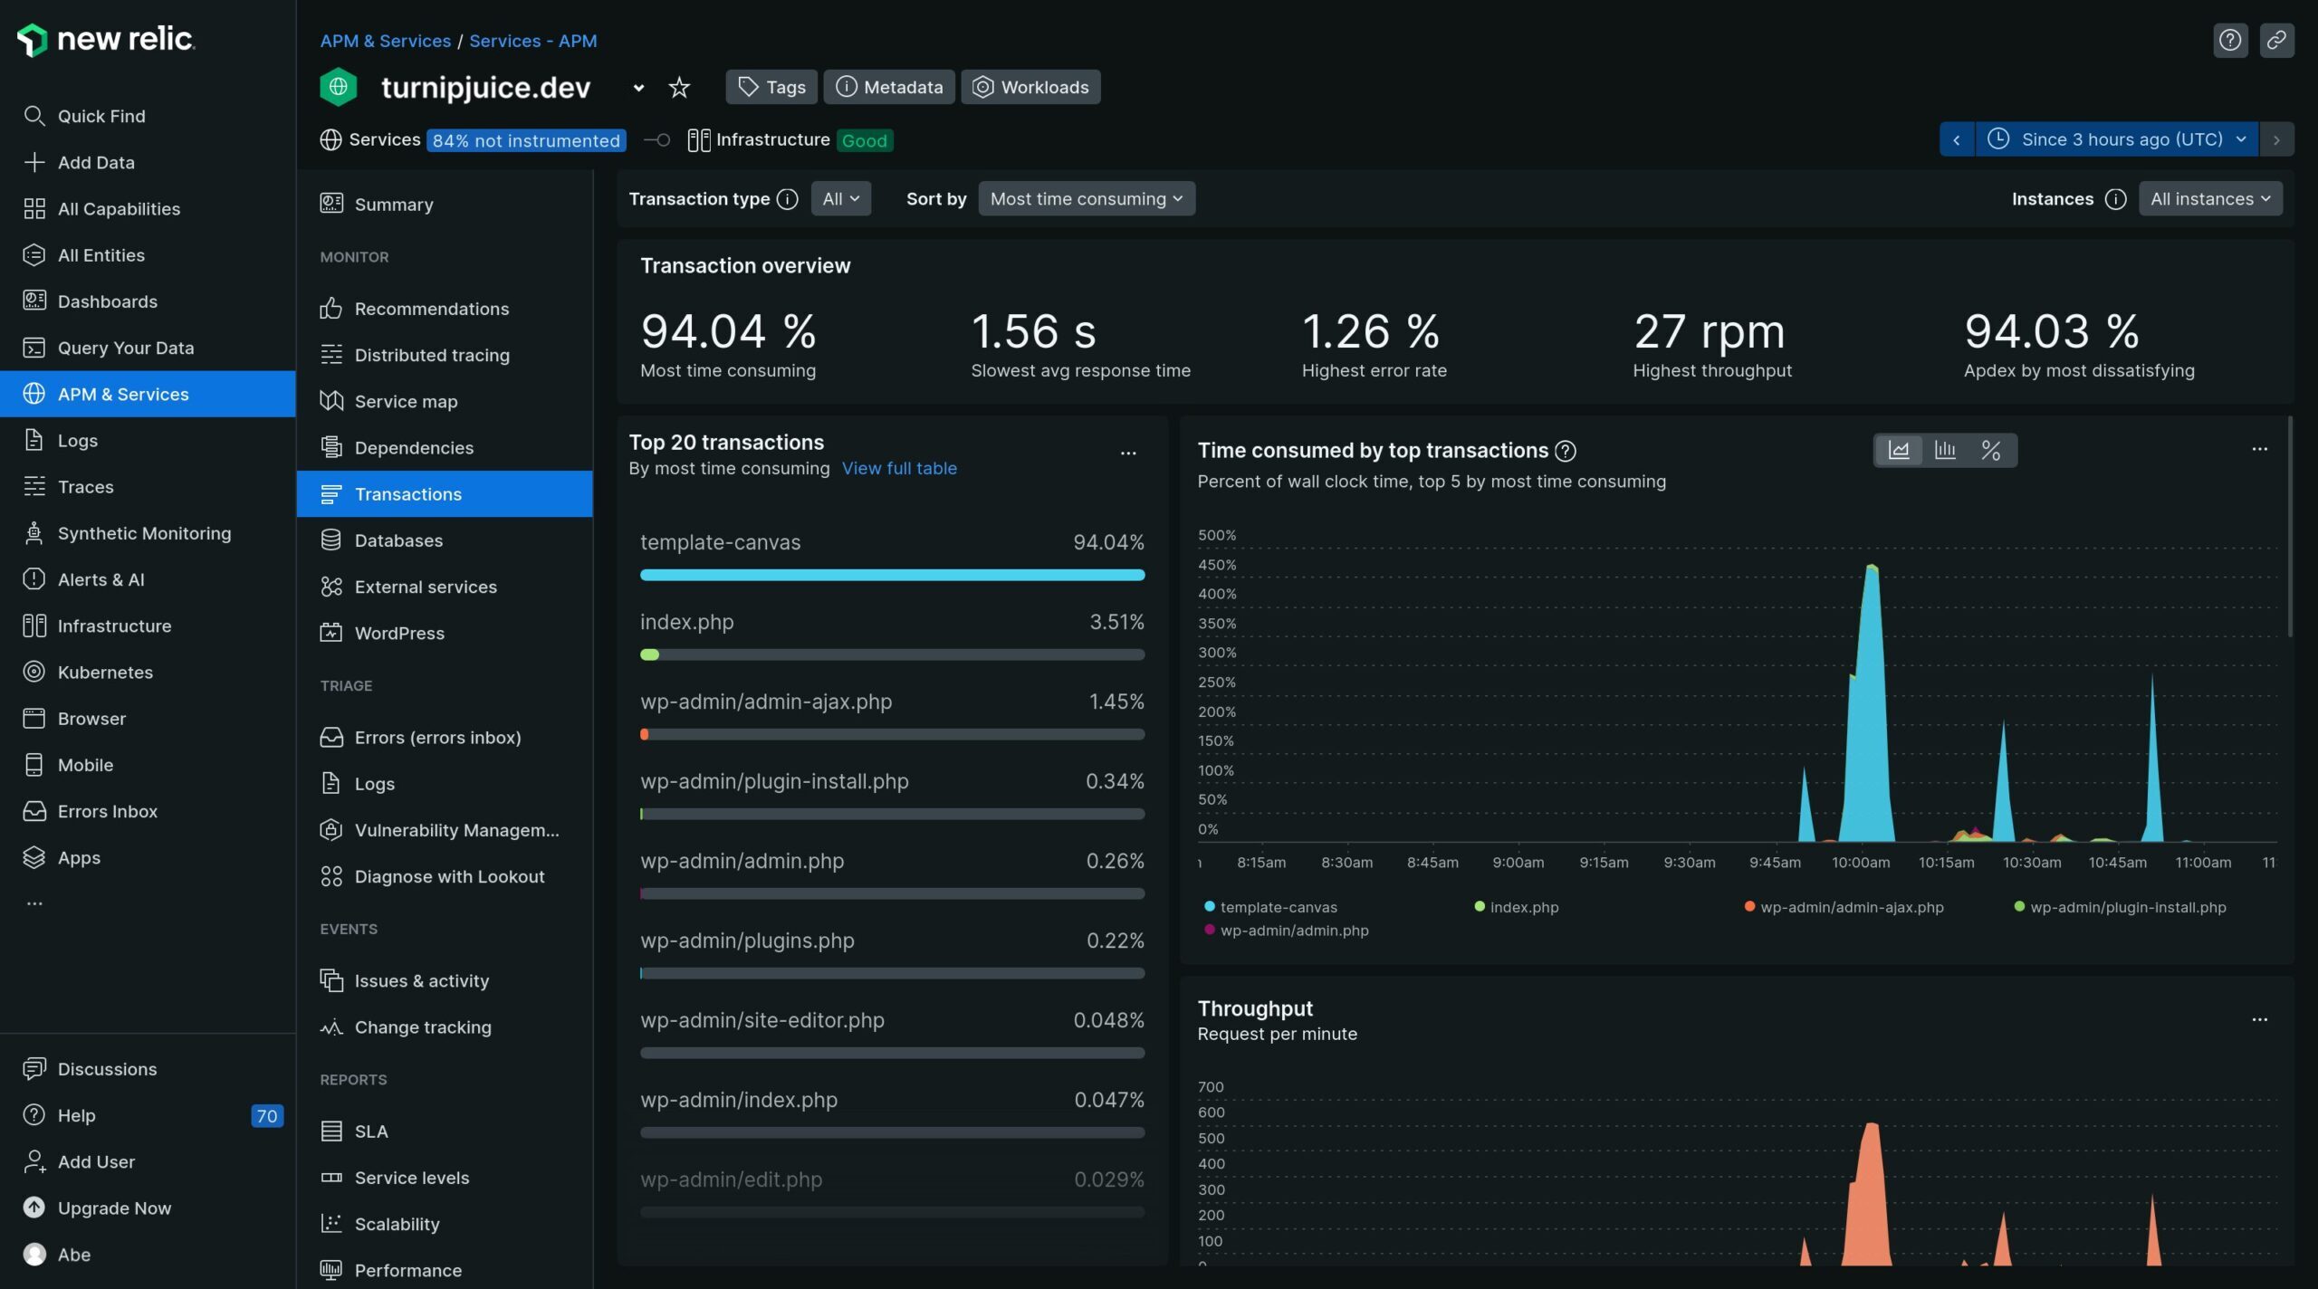Open more sidebar items ellipsis

click(x=34, y=903)
